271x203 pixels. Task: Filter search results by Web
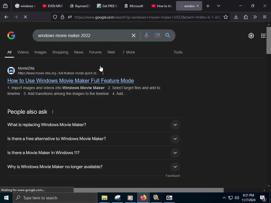coord(111,52)
